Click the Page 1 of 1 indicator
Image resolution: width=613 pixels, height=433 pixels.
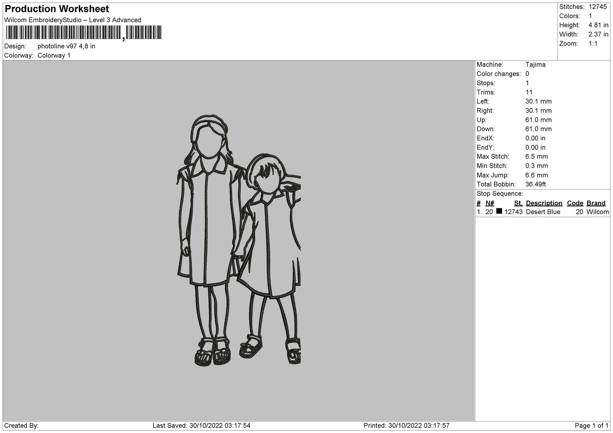click(592, 425)
